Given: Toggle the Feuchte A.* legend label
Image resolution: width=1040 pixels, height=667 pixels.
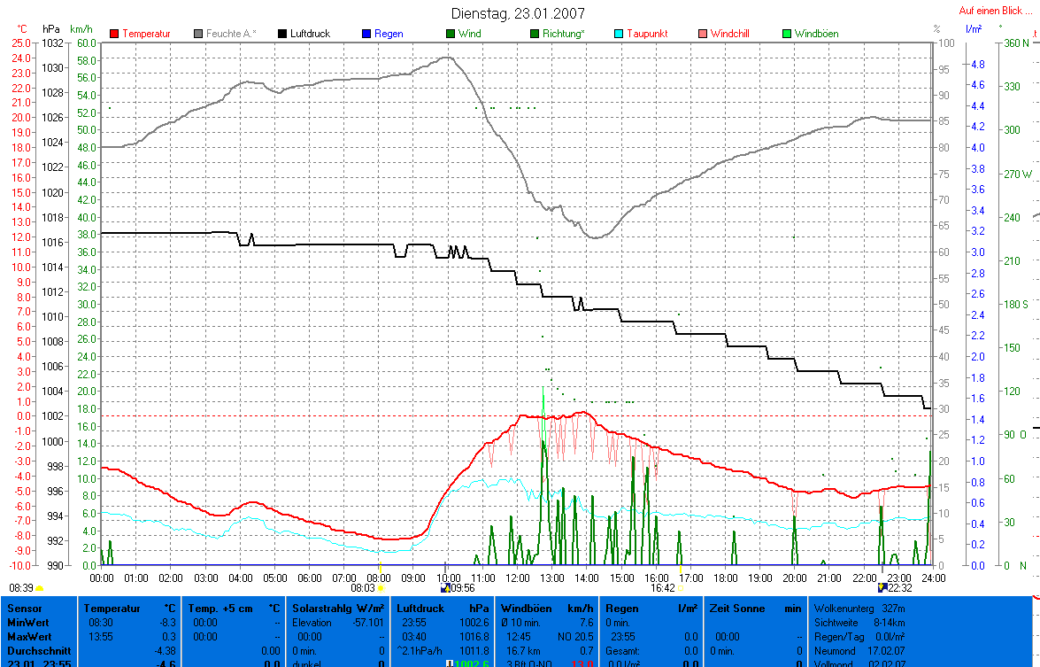Looking at the screenshot, I should (x=231, y=34).
